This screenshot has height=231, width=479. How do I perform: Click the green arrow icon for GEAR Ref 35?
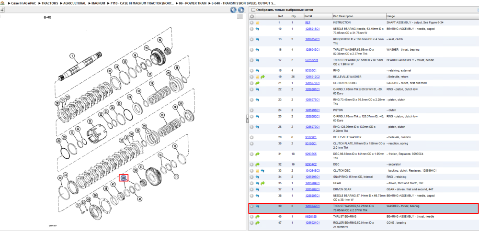click(x=262, y=183)
